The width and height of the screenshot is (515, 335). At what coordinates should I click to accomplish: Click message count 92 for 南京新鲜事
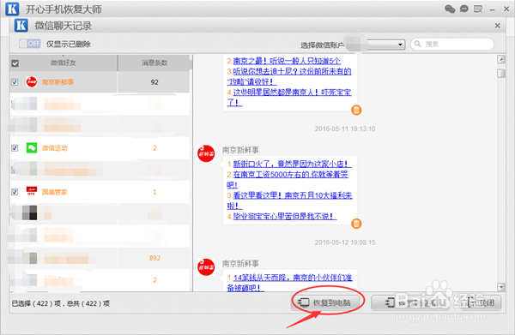point(154,82)
